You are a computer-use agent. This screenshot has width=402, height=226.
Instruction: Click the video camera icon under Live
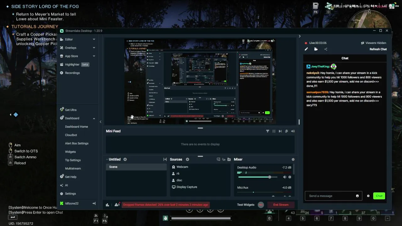click(316, 49)
